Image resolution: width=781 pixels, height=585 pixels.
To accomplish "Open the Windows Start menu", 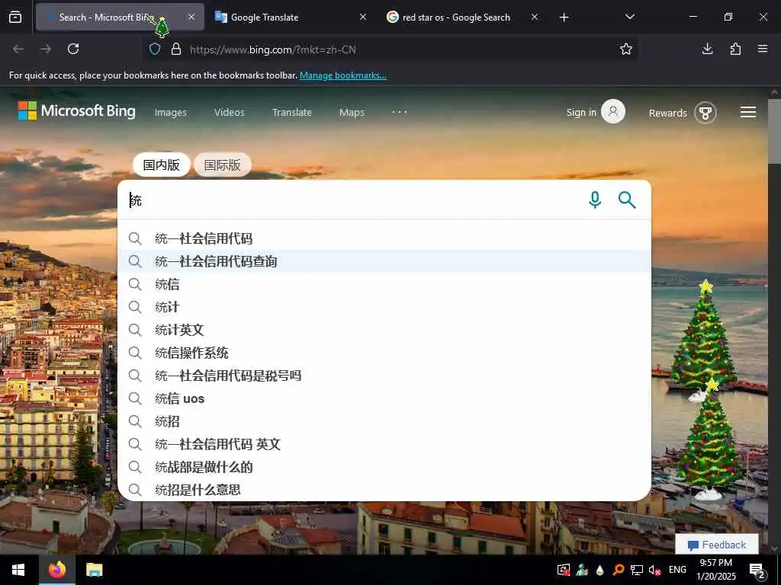I will tap(18, 570).
